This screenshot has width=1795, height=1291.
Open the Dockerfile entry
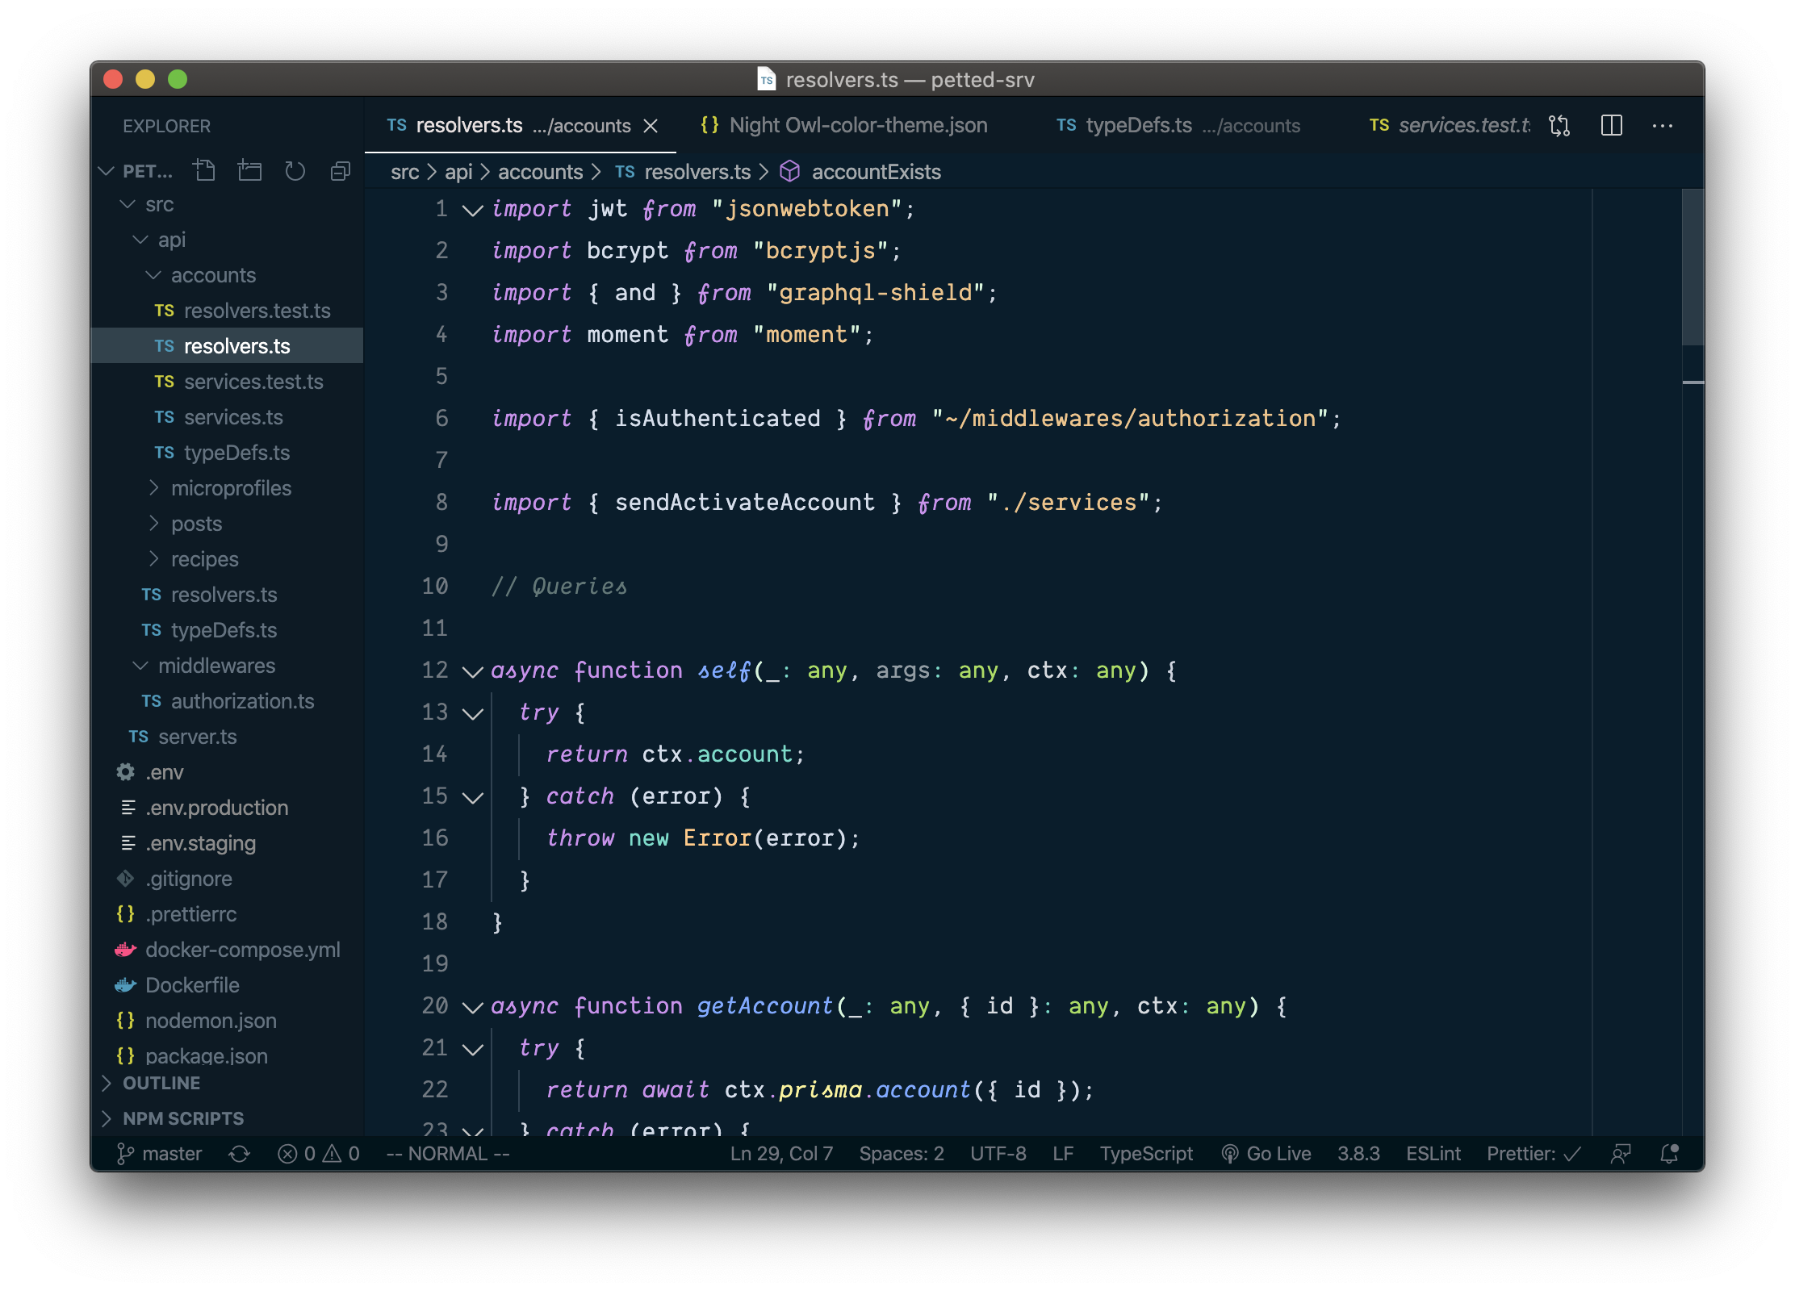pos(228,985)
